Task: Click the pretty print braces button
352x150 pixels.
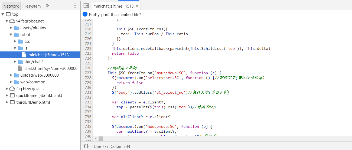Action: coord(86,146)
